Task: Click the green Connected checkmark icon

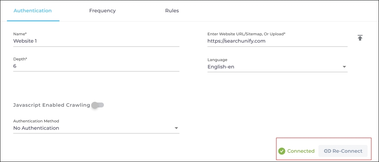Action: click(x=282, y=151)
